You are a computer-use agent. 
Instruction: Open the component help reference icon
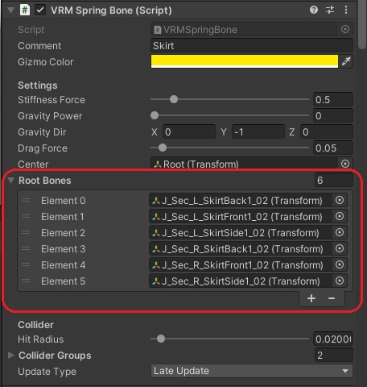[x=314, y=10]
